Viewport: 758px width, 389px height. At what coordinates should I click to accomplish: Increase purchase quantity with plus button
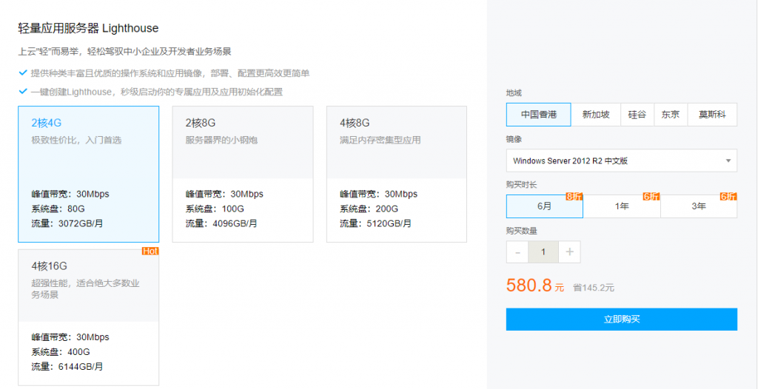pos(569,251)
